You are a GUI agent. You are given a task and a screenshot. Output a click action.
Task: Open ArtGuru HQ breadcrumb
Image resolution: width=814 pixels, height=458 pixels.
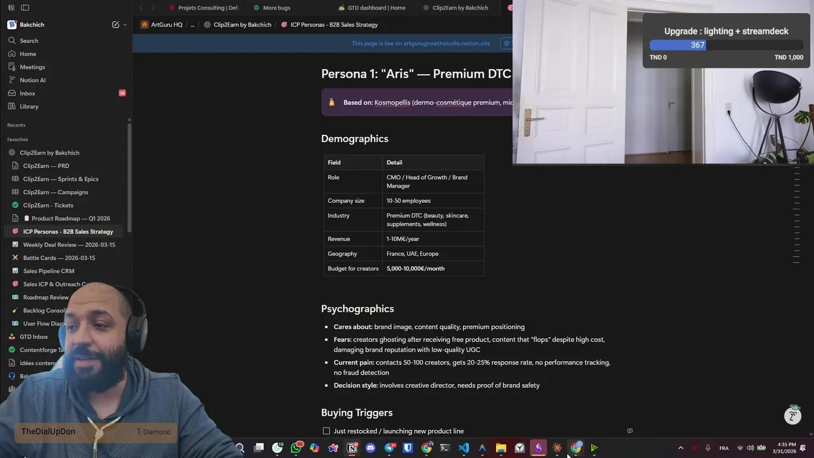pyautogui.click(x=162, y=25)
